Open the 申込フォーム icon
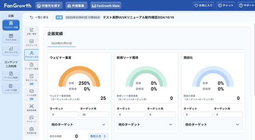Viewport: 255px width, 140px height. pos(32,80)
